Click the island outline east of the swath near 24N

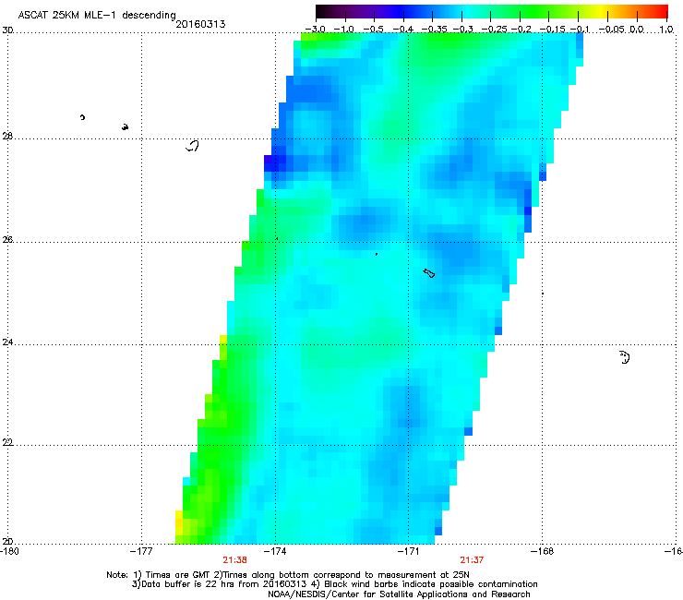tap(625, 357)
